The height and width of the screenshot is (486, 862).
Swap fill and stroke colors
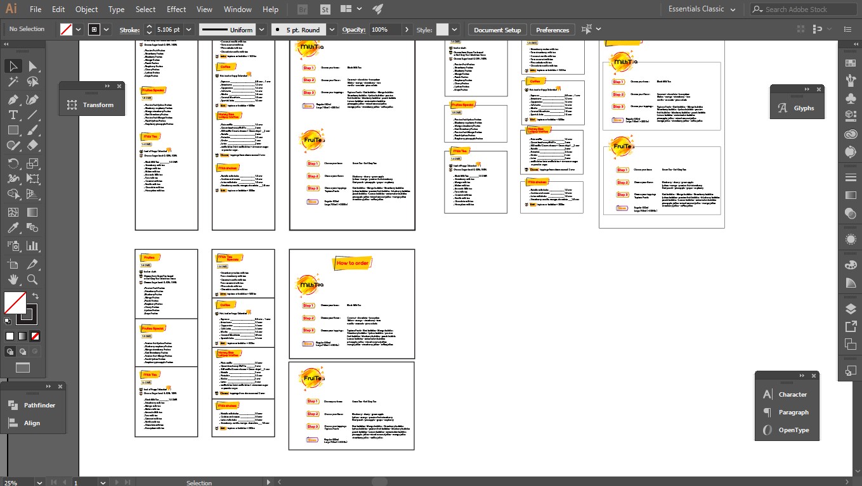coord(36,296)
